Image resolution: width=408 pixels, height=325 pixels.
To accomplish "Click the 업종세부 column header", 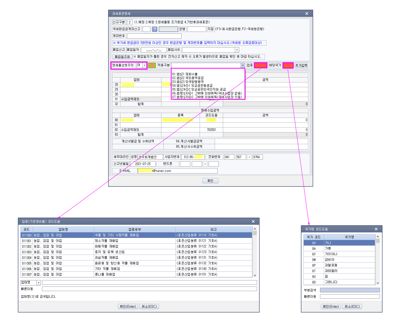I will pos(135,229).
